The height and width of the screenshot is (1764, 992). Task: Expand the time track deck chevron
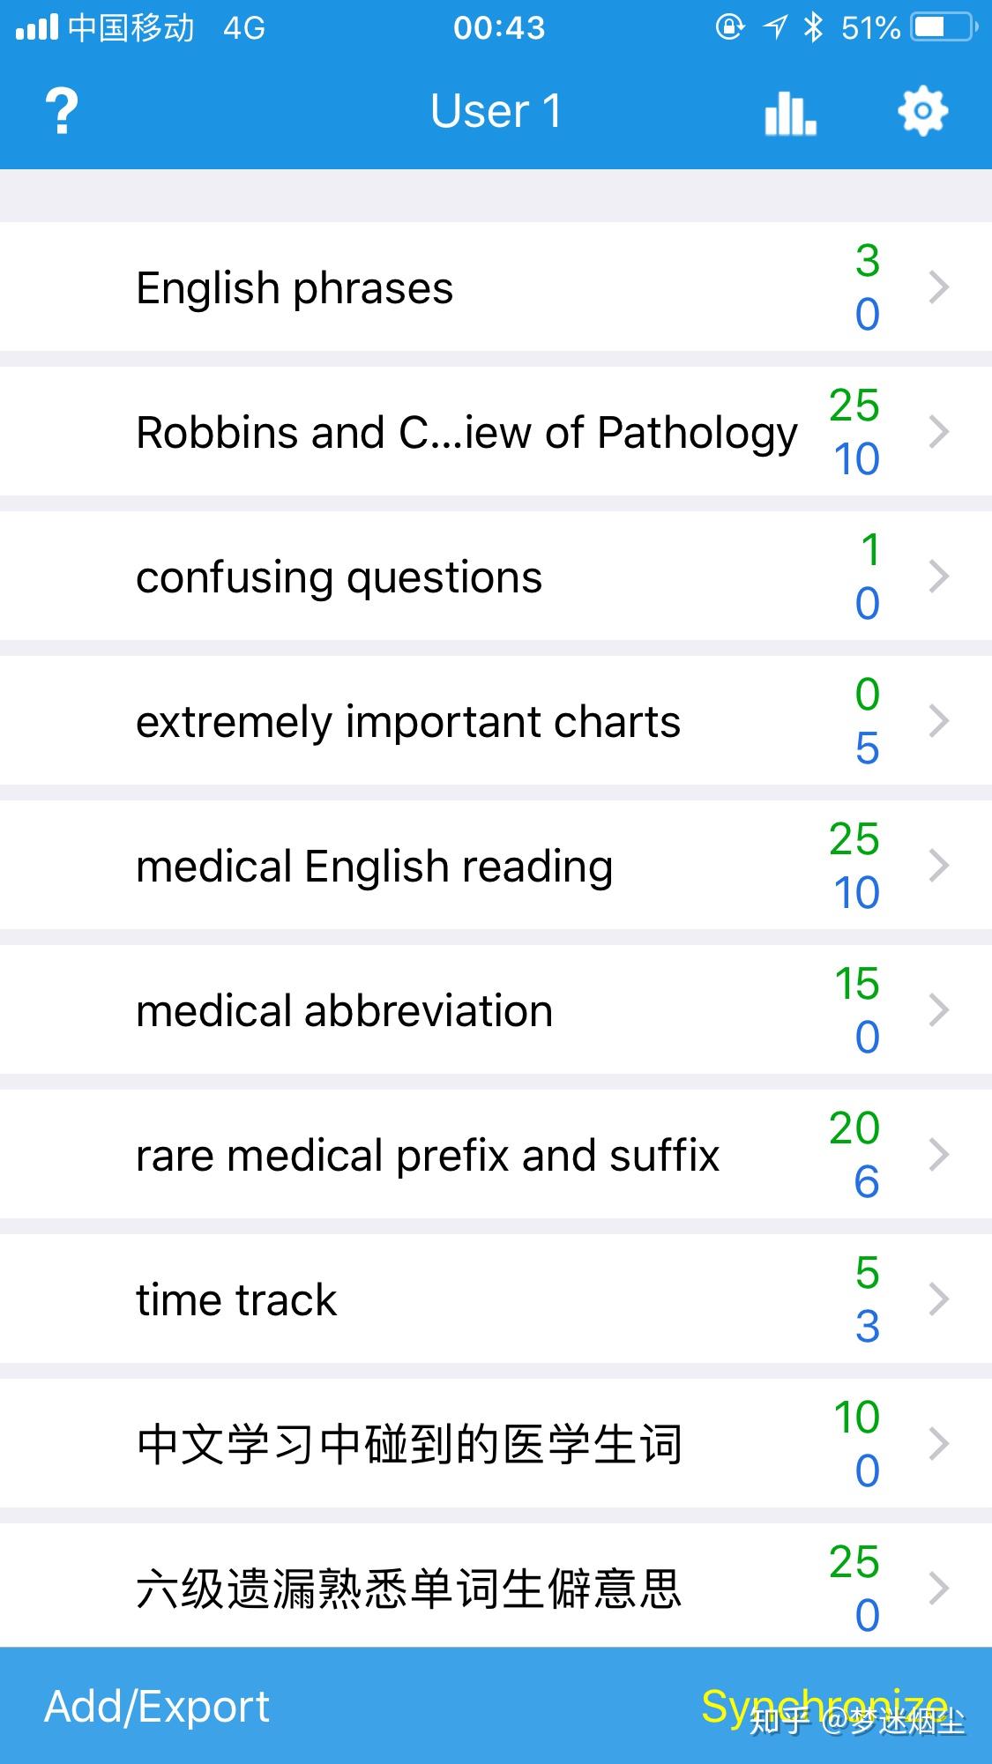(x=939, y=1299)
